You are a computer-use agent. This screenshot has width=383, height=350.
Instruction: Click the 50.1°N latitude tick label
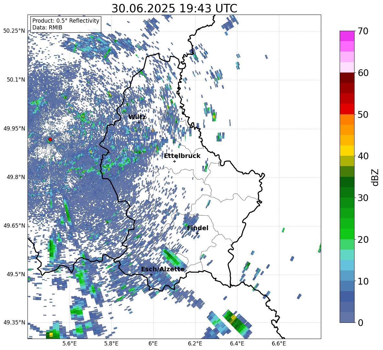pos(16,80)
